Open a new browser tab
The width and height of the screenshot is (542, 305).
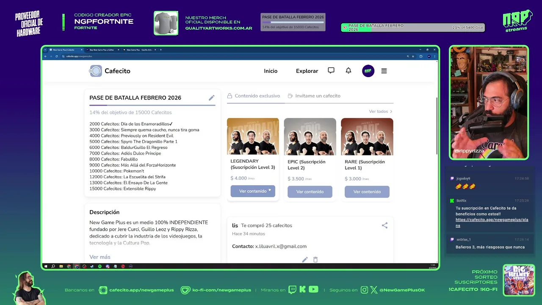161,50
